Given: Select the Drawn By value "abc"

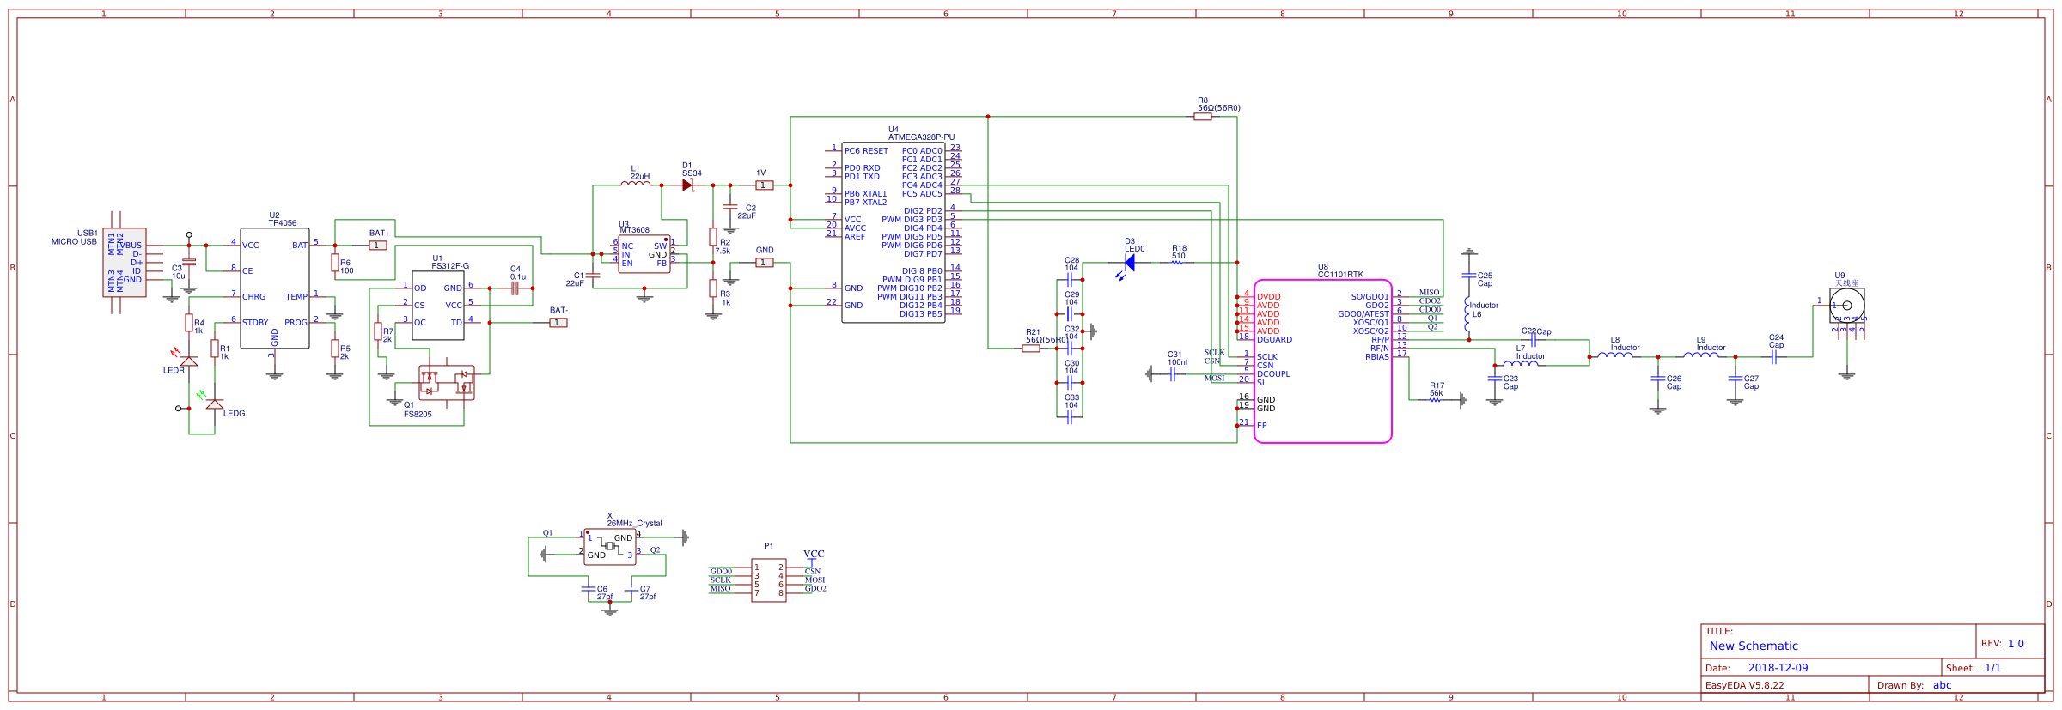Looking at the screenshot, I should click(x=1942, y=685).
